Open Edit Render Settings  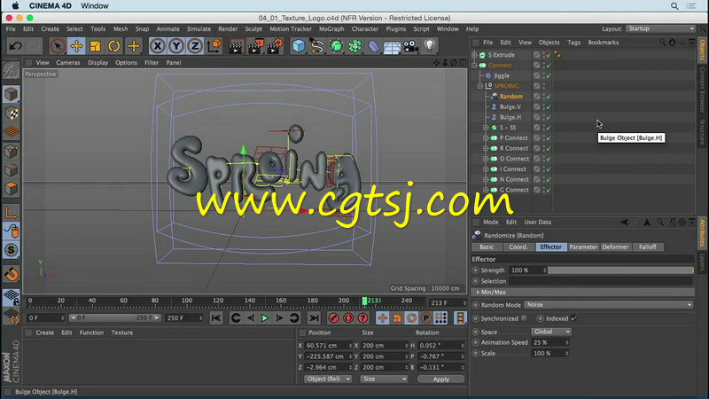coord(274,46)
